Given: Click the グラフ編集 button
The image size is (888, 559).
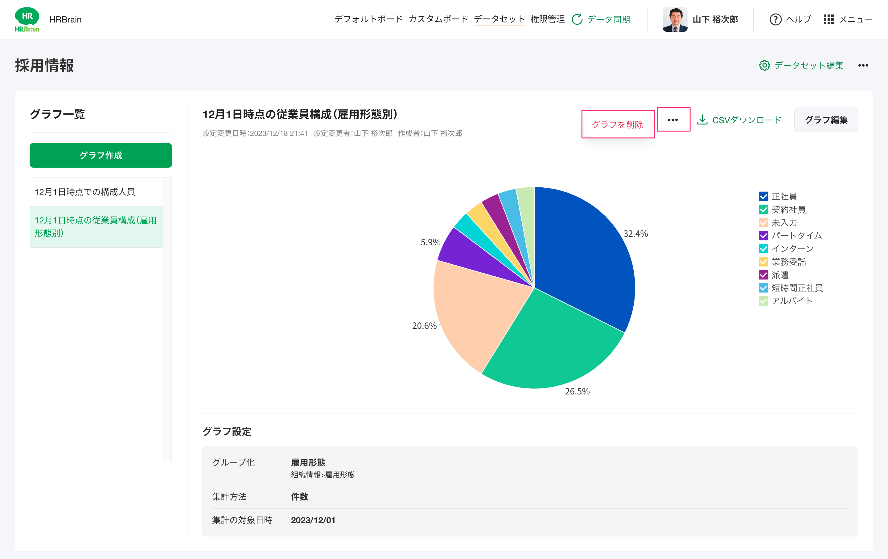Looking at the screenshot, I should pyautogui.click(x=826, y=120).
